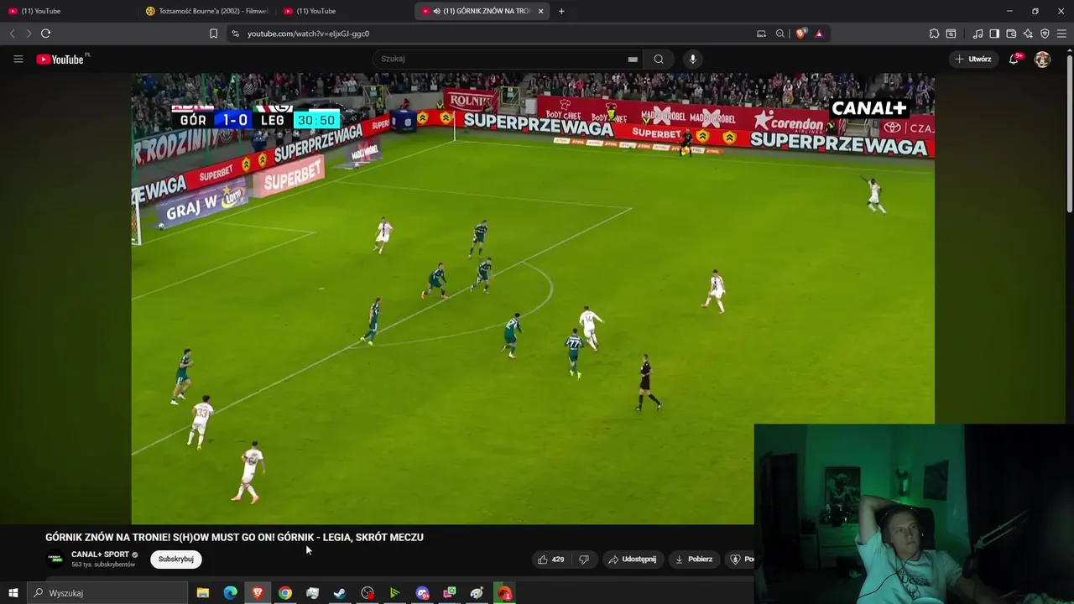This screenshot has width=1074, height=604.
Task: Click the video title GÓRNIK ZNÓW NA TRONIE
Action: click(234, 537)
